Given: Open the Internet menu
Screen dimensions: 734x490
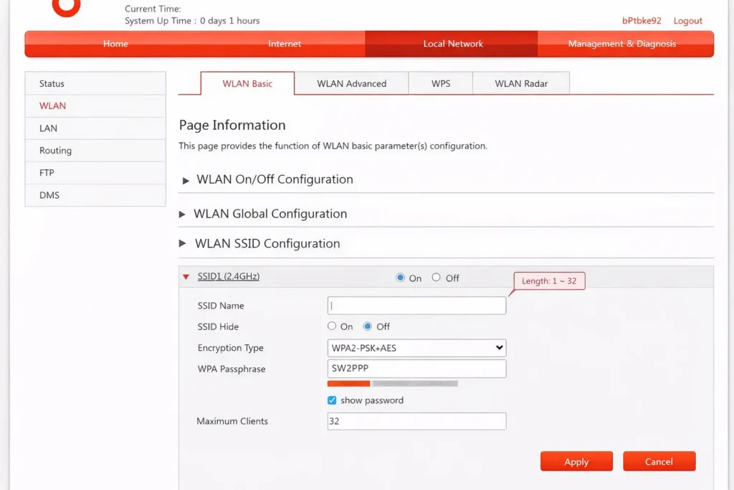Looking at the screenshot, I should tap(285, 44).
